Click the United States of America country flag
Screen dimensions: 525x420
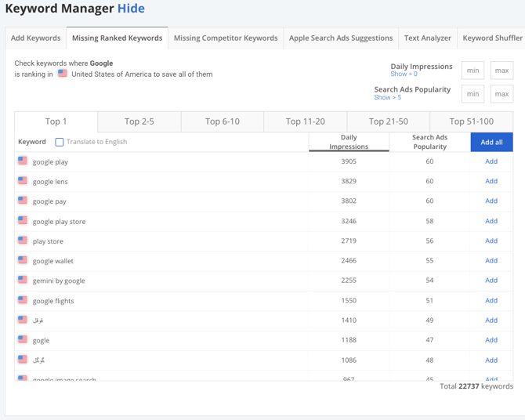click(63, 74)
